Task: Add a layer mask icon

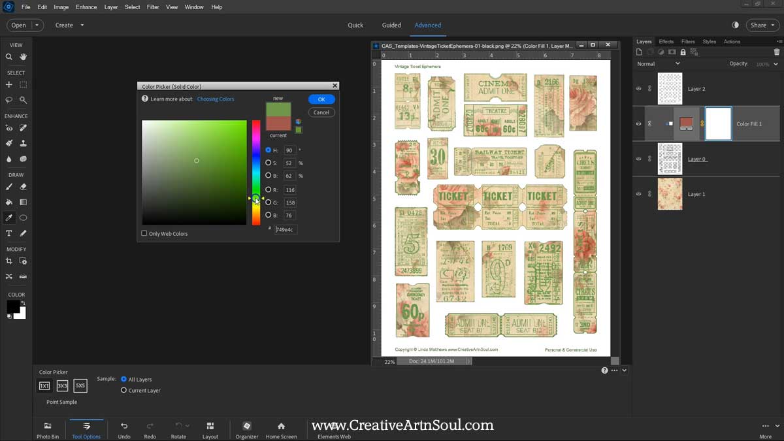Action: pos(672,52)
